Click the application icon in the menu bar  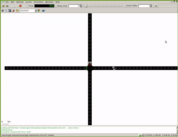(x=3, y=2)
